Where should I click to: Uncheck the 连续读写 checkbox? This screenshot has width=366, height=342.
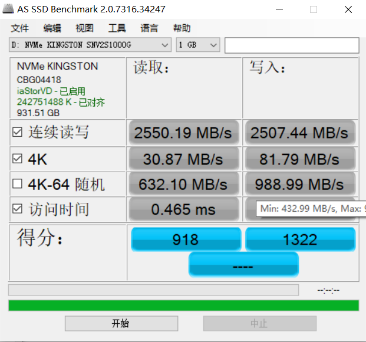tap(18, 132)
